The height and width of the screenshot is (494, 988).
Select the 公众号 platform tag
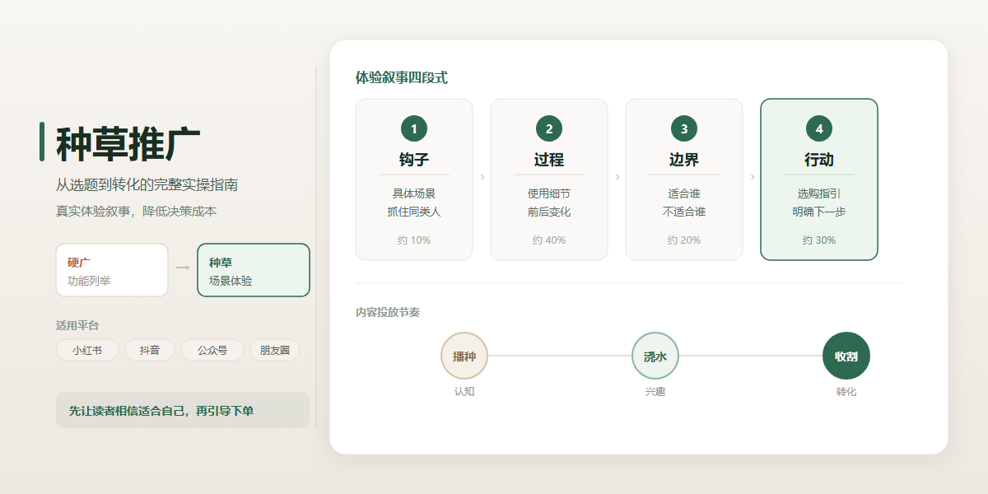tap(212, 350)
